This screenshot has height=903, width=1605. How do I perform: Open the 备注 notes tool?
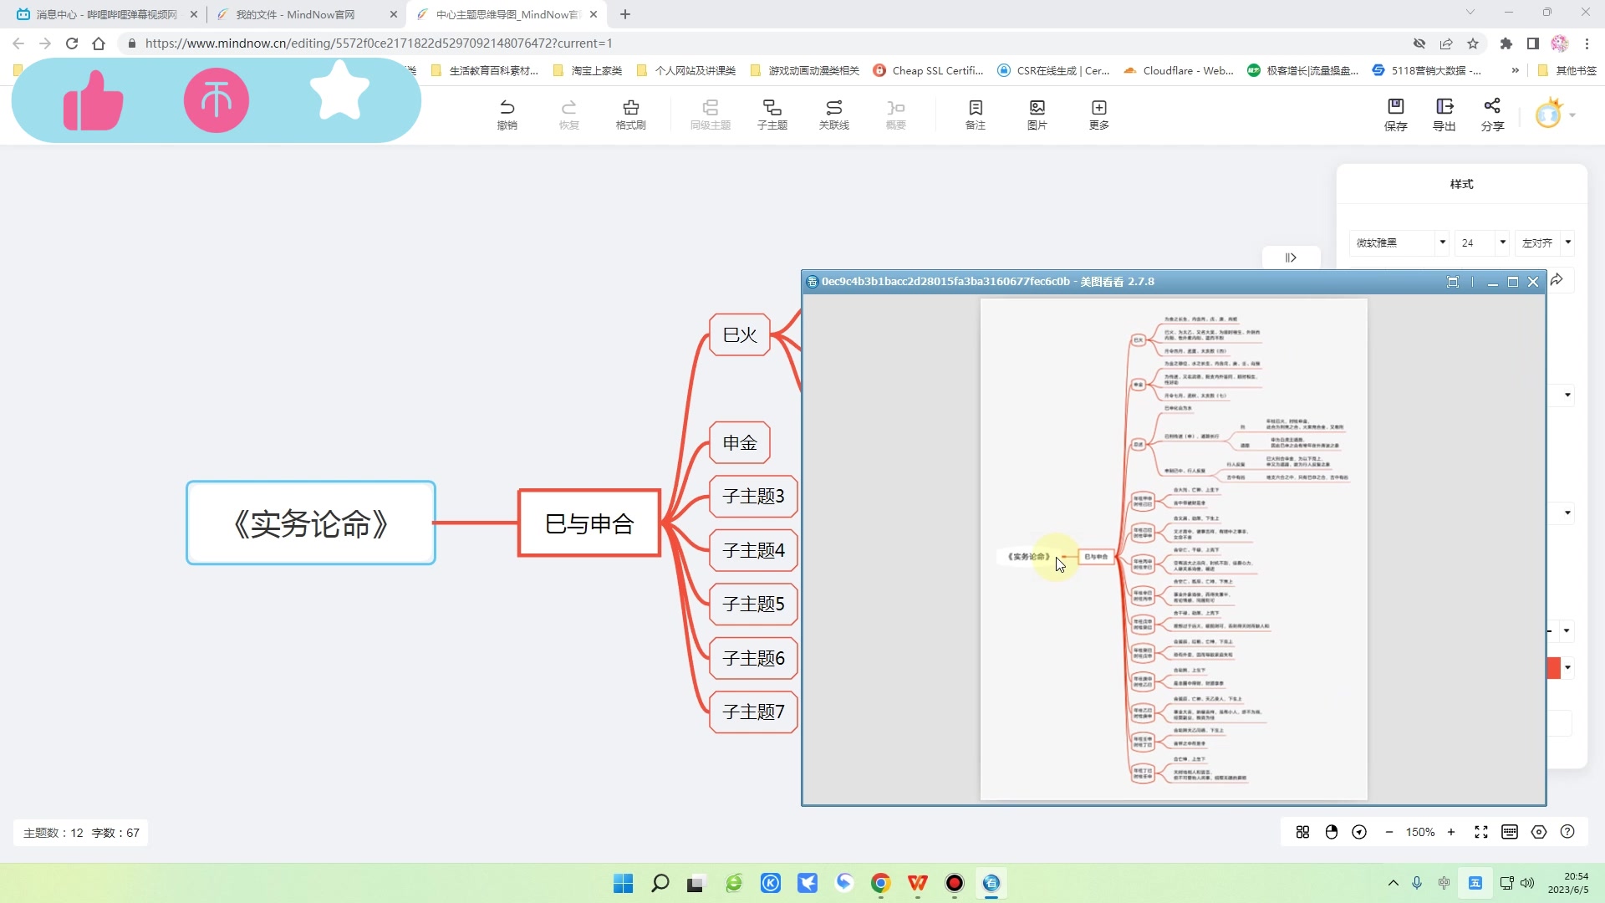(x=975, y=107)
